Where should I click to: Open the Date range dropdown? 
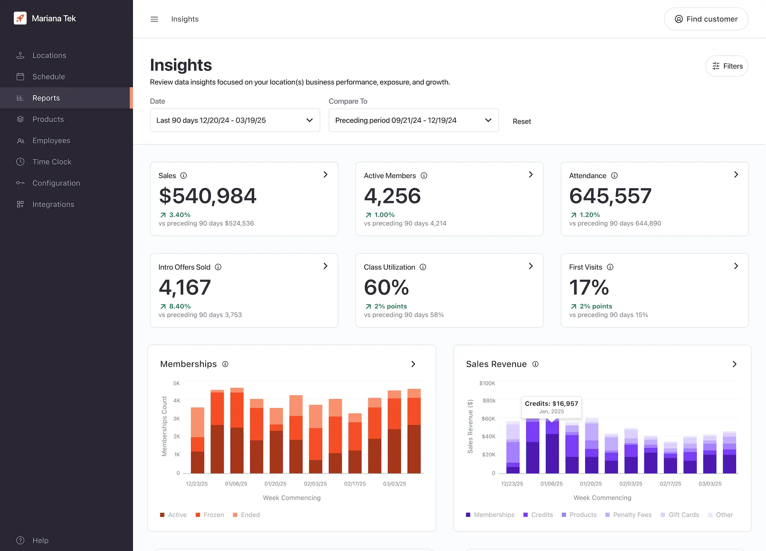235,120
